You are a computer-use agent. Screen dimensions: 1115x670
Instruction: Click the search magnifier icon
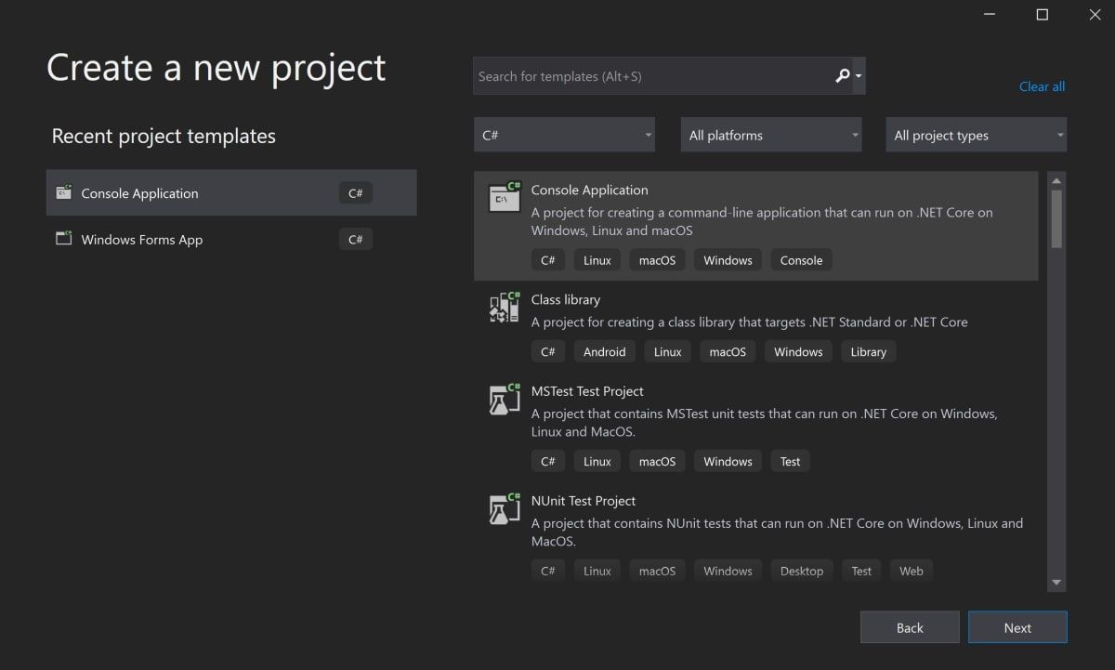pos(842,76)
